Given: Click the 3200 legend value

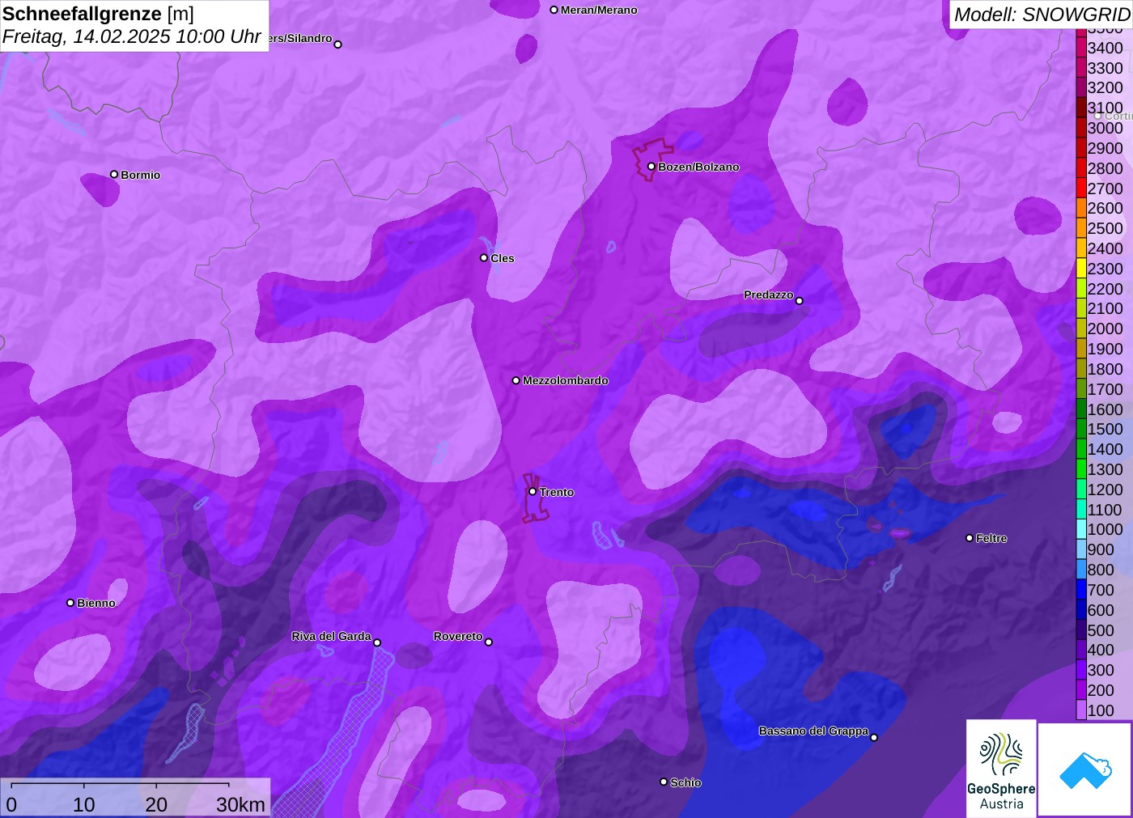Looking at the screenshot, I should click(x=1105, y=87).
